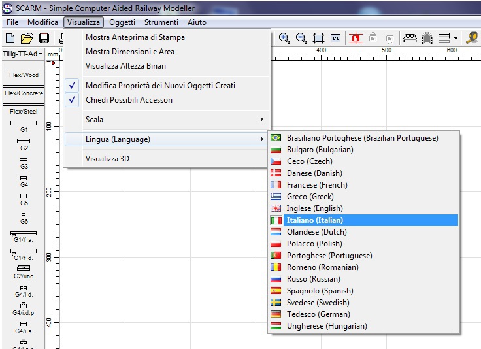Select Ceco (Czech) language
Screen dimensions: 481x349
tap(364, 161)
